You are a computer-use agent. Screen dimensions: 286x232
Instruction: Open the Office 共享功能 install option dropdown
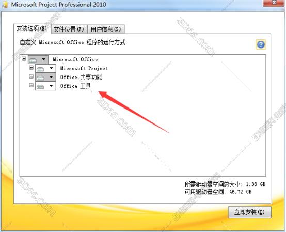(45, 77)
